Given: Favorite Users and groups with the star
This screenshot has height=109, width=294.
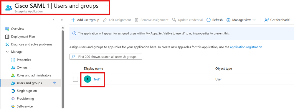Looking at the screenshot, I should click(x=54, y=83).
